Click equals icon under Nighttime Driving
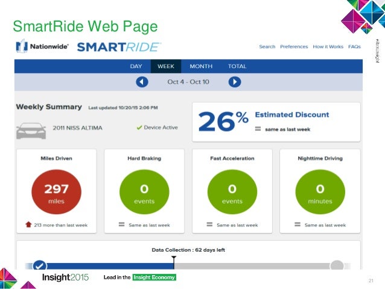This screenshot has height=289, width=385. click(297, 224)
